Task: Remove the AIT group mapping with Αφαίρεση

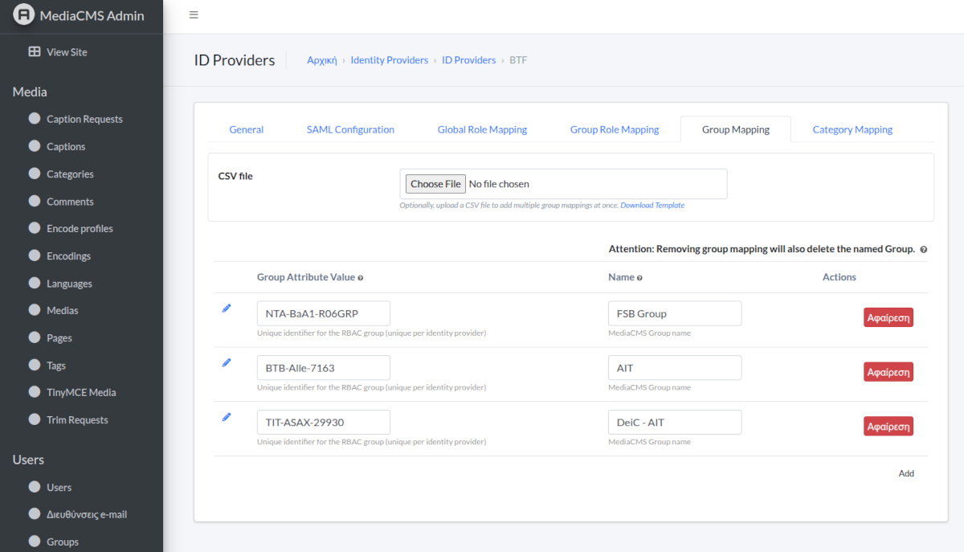Action: 888,371
